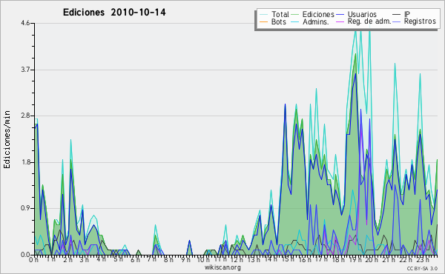Select the 'Bots' legend label
The height and width of the screenshot is (274, 445).
tap(278, 21)
